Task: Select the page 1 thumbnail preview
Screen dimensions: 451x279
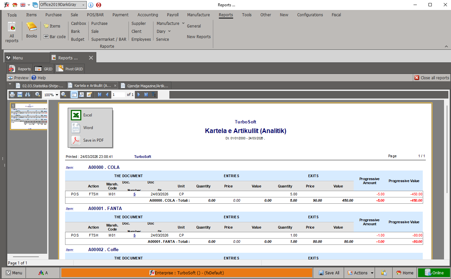Action: click(29, 116)
